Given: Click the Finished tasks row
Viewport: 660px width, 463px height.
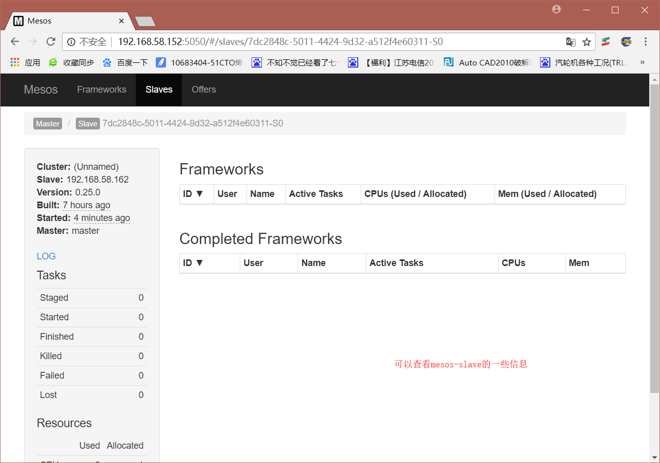Looking at the screenshot, I should (92, 337).
